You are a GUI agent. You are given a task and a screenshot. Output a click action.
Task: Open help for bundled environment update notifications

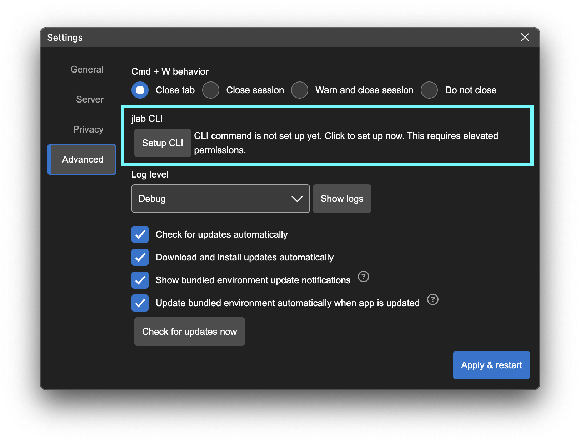point(363,277)
